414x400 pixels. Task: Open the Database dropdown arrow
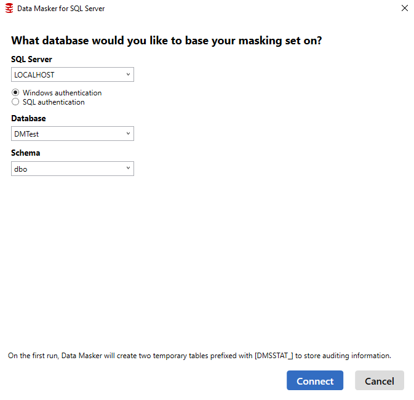pyautogui.click(x=128, y=134)
